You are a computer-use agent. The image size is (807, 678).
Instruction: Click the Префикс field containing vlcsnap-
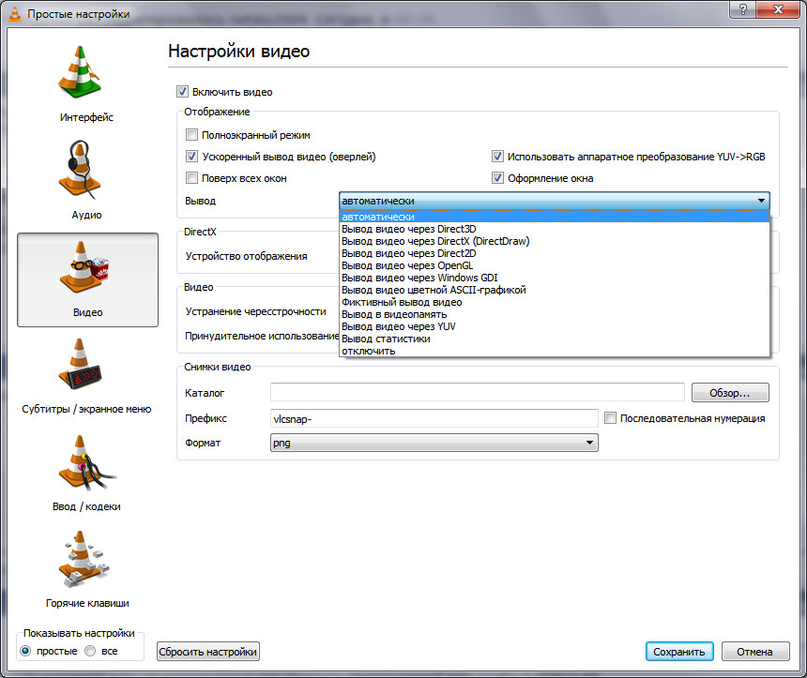[x=434, y=418]
